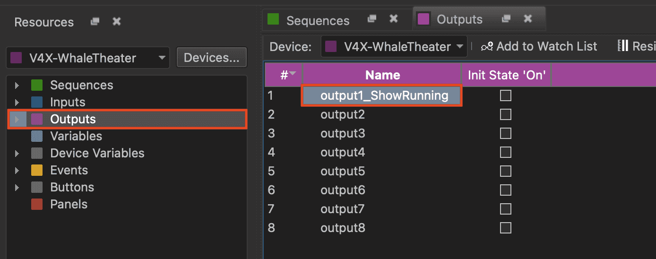The height and width of the screenshot is (259, 656).
Task: Expand the Buttons tree node
Action: 17,187
